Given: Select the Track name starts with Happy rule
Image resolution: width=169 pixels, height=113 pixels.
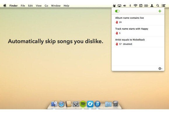Looking at the screenshot, I should point(138,31).
